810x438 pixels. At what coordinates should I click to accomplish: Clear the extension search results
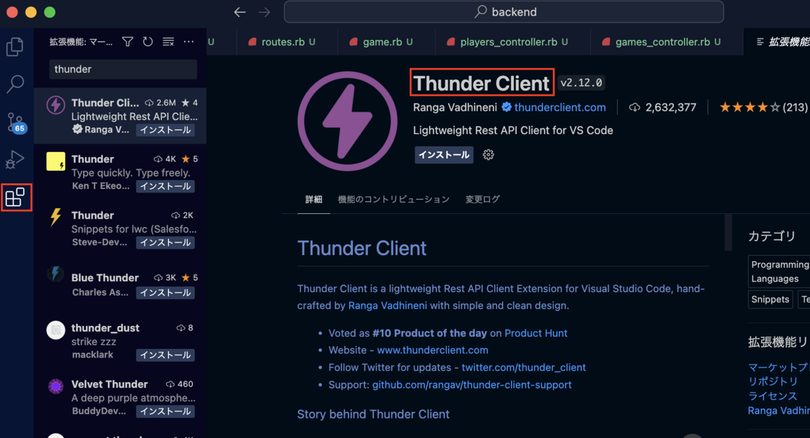point(168,41)
